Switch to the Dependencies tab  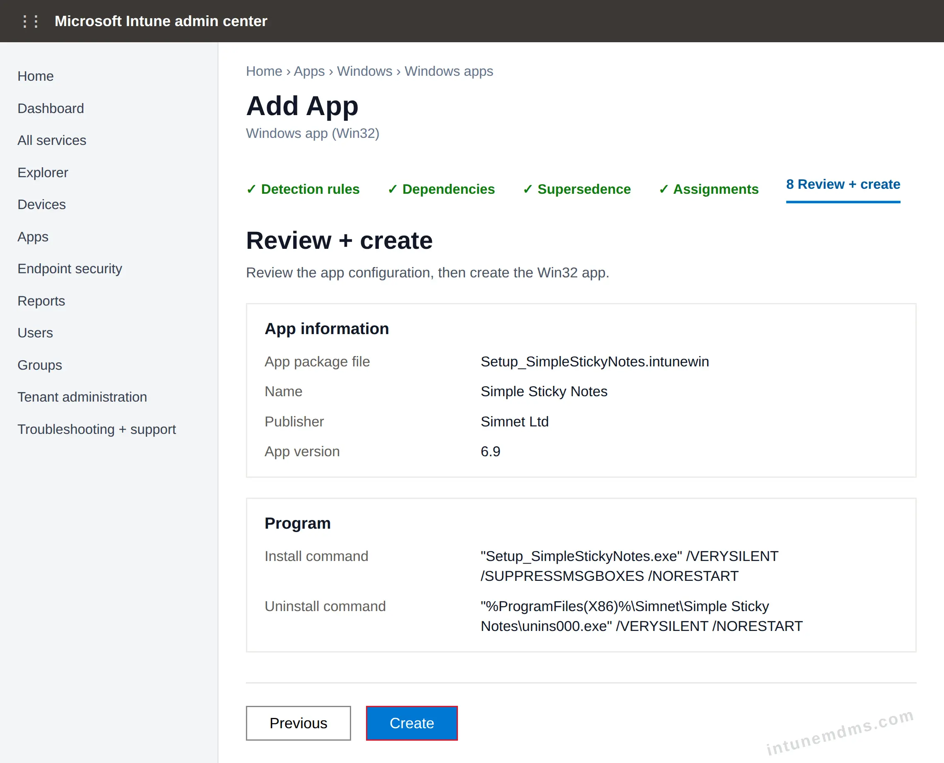click(441, 190)
